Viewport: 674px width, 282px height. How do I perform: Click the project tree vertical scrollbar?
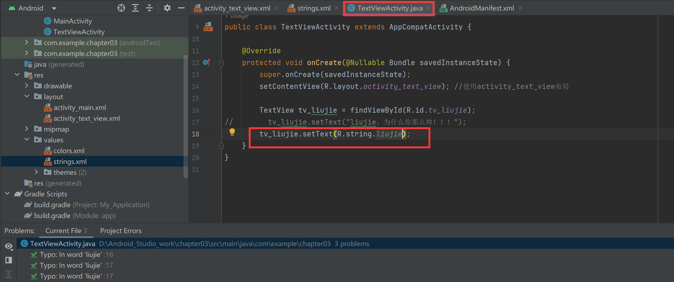(186, 116)
